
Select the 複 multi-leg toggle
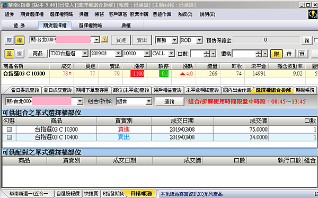(20, 54)
